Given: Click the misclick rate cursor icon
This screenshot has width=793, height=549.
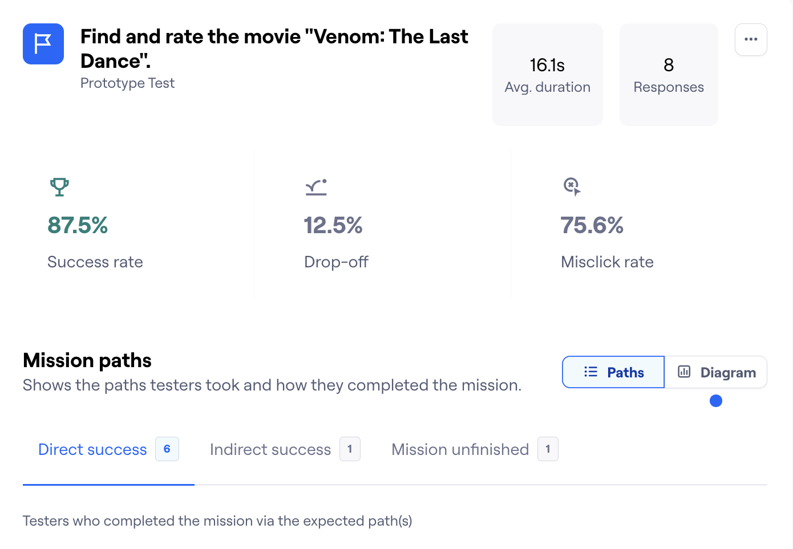Looking at the screenshot, I should click(572, 186).
